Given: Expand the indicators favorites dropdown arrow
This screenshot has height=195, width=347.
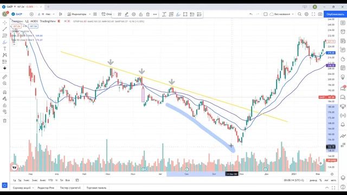Looking at the screenshot, I should click(89, 14).
